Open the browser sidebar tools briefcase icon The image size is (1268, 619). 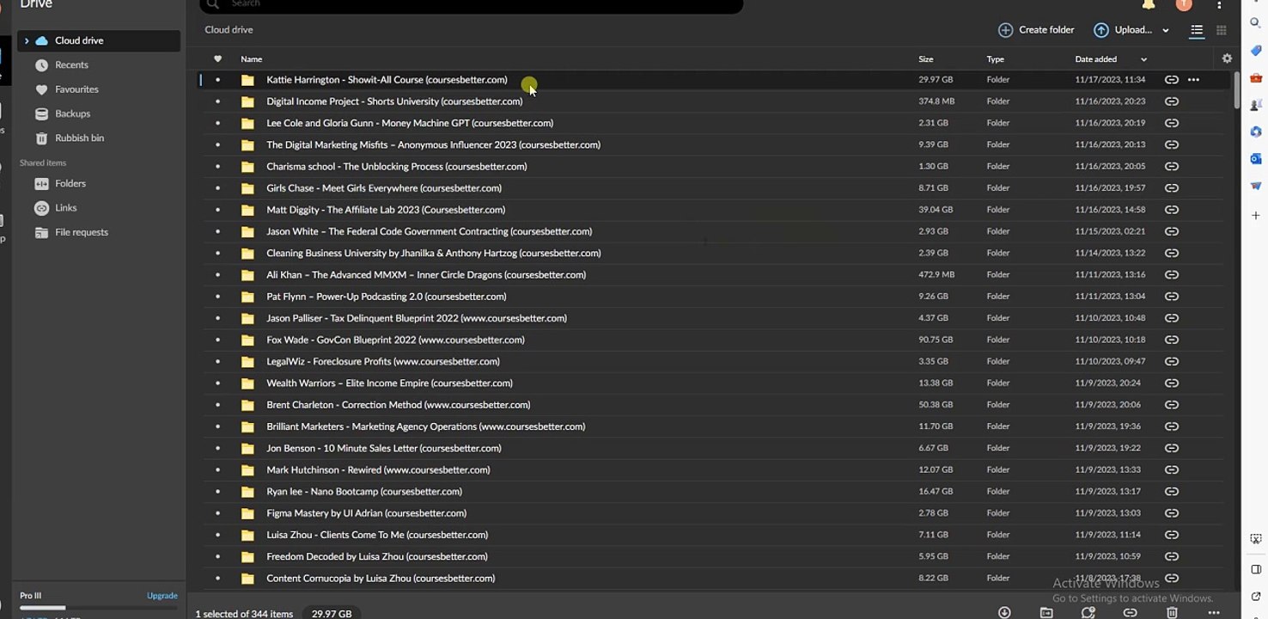click(1255, 78)
